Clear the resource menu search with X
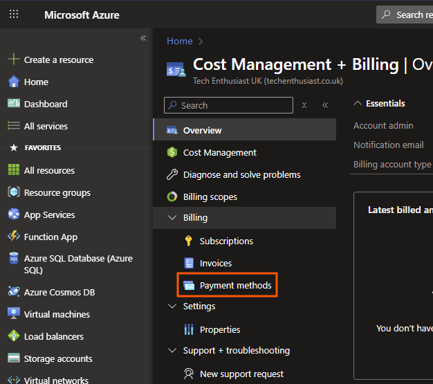The image size is (433, 384). coord(304,105)
